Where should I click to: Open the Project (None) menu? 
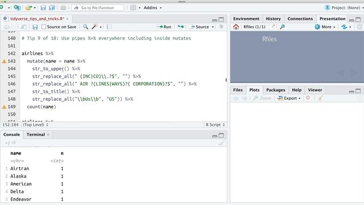click(x=344, y=7)
